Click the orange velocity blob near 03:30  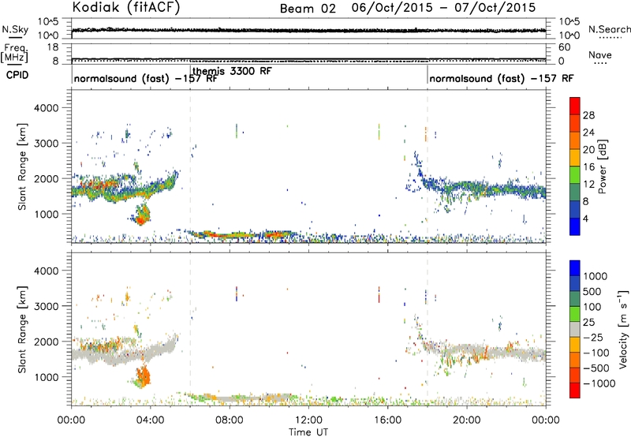point(143,377)
